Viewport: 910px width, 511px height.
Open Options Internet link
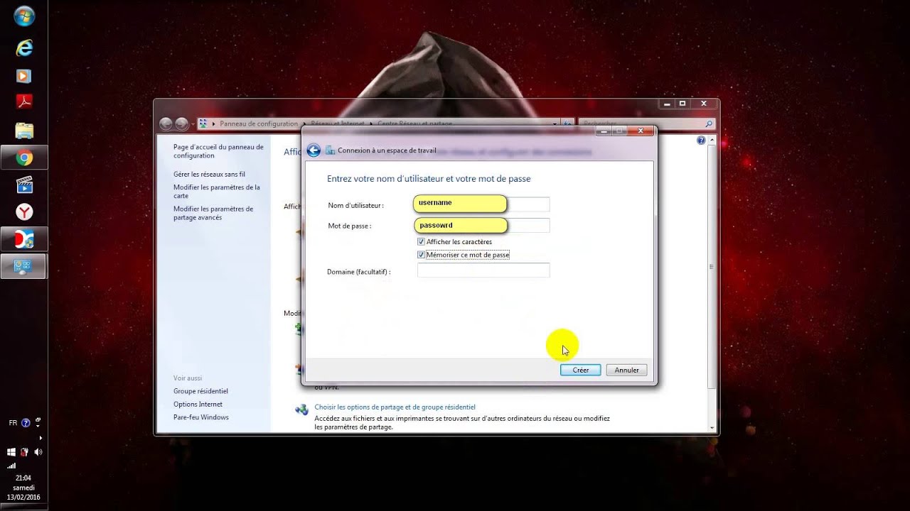(x=198, y=405)
